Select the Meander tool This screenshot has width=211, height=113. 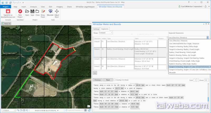click(x=51, y=11)
